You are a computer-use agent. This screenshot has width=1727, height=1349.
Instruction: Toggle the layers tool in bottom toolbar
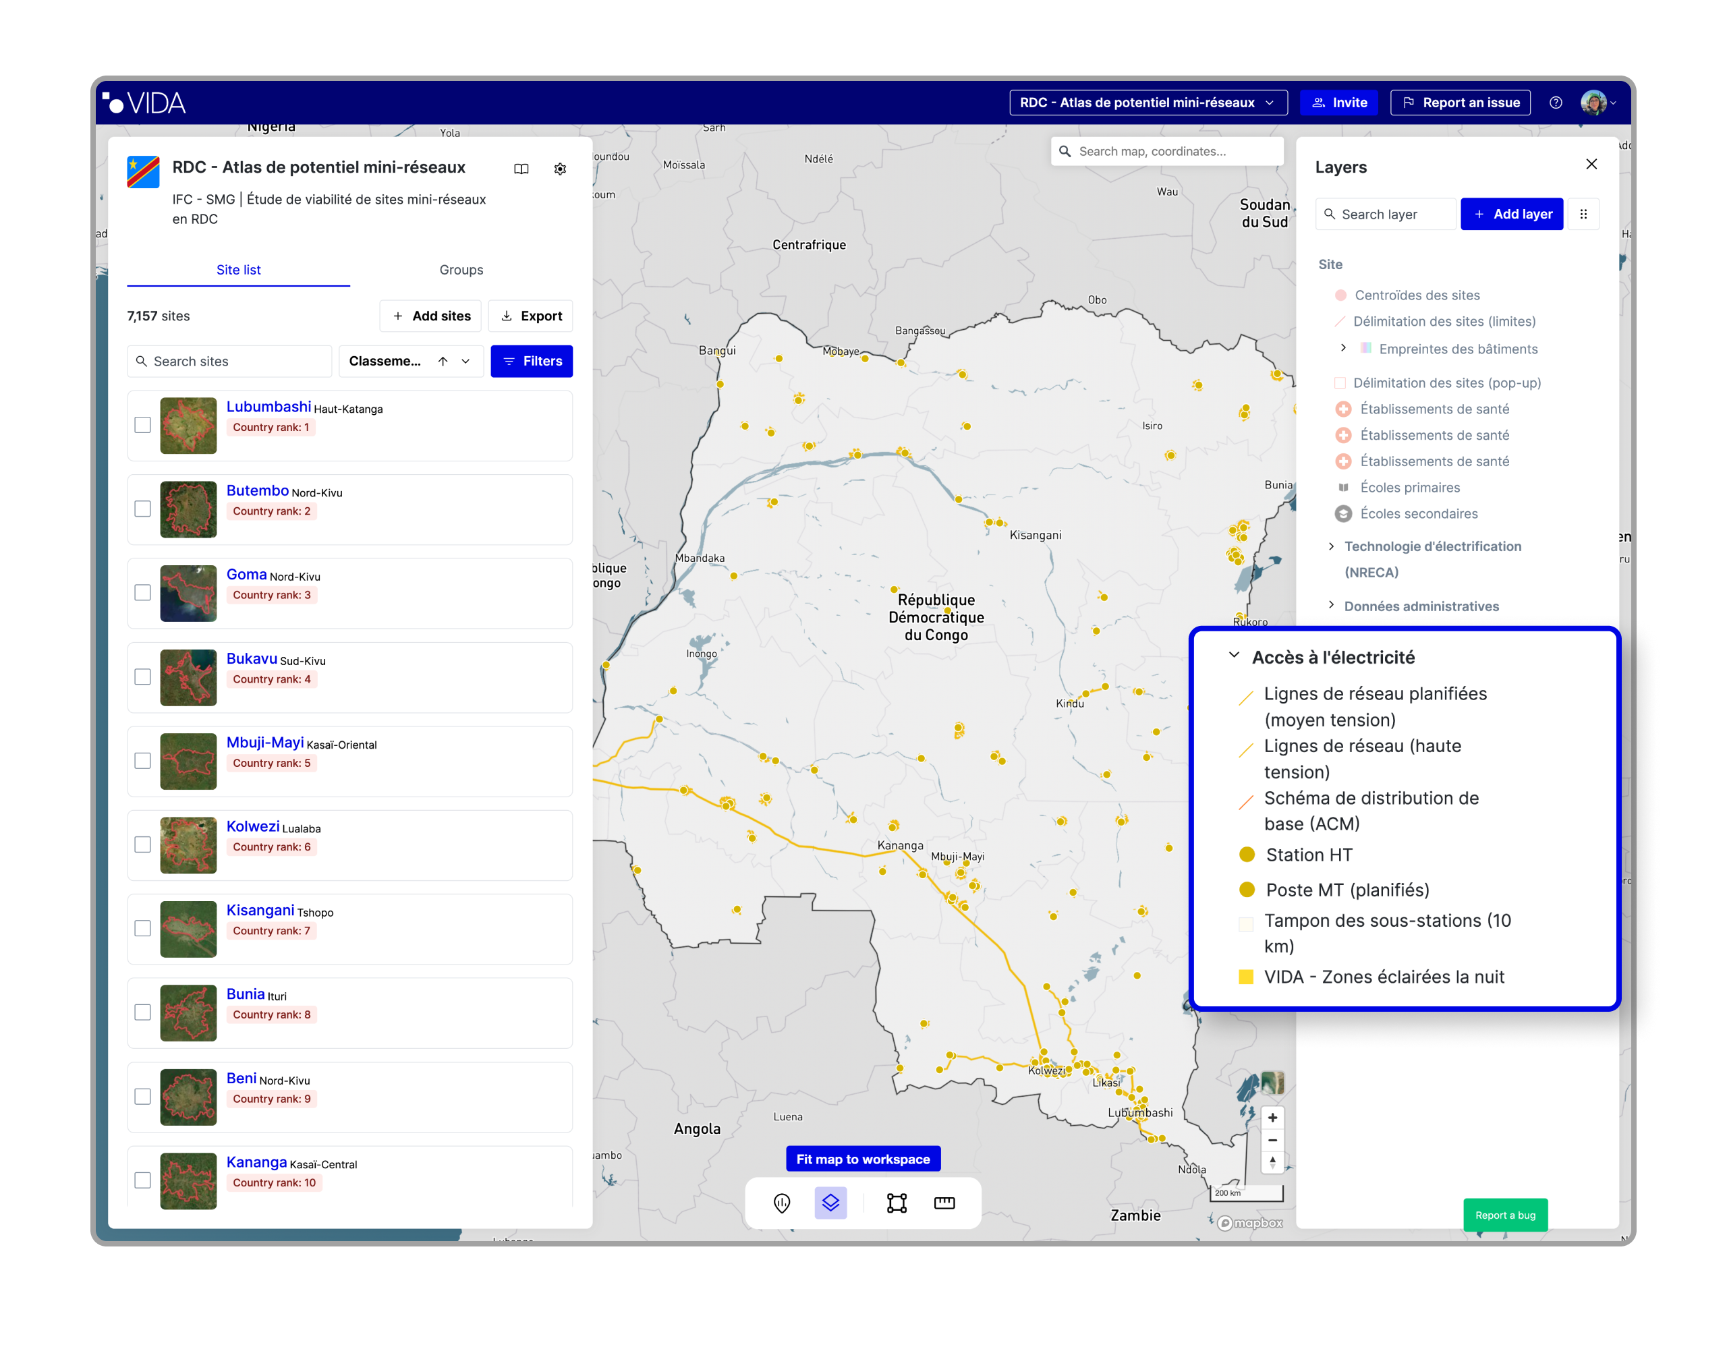(x=830, y=1203)
